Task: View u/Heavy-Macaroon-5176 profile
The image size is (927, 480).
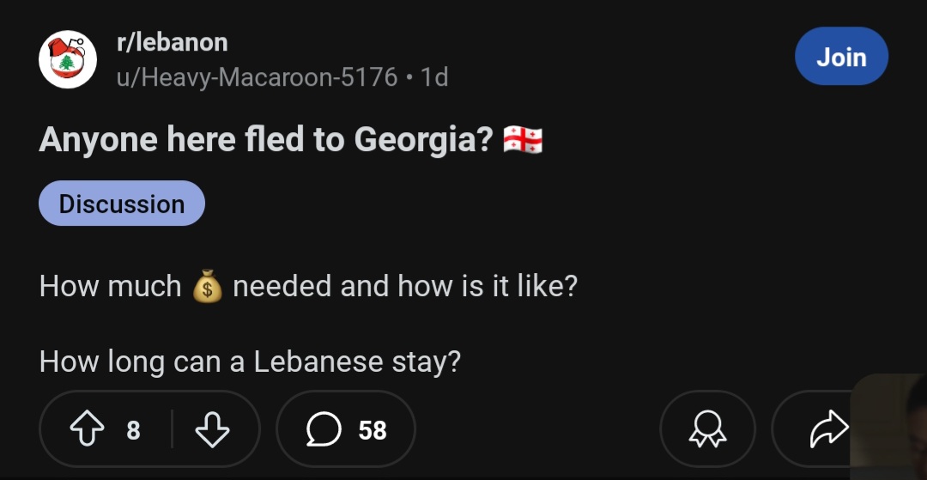Action: (257, 77)
